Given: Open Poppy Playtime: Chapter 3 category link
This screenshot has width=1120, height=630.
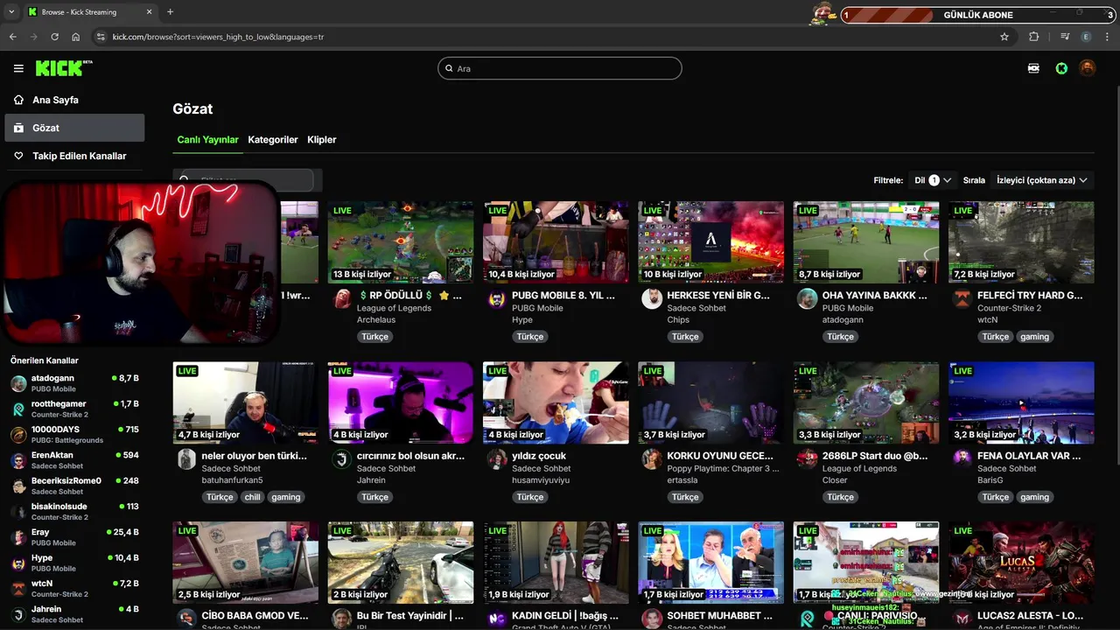Looking at the screenshot, I should tap(723, 469).
